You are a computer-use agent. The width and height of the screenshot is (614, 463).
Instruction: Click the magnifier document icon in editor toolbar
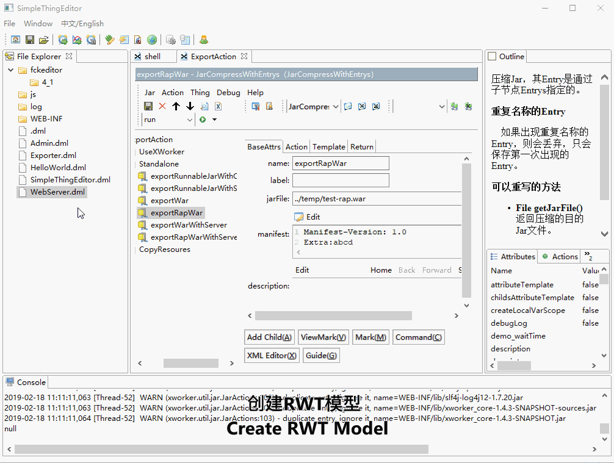click(204, 106)
